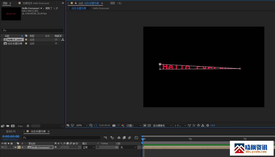Open the 活动摄像机 camera view dropdown
Screen dimensions: 275x157
(x=162, y=125)
